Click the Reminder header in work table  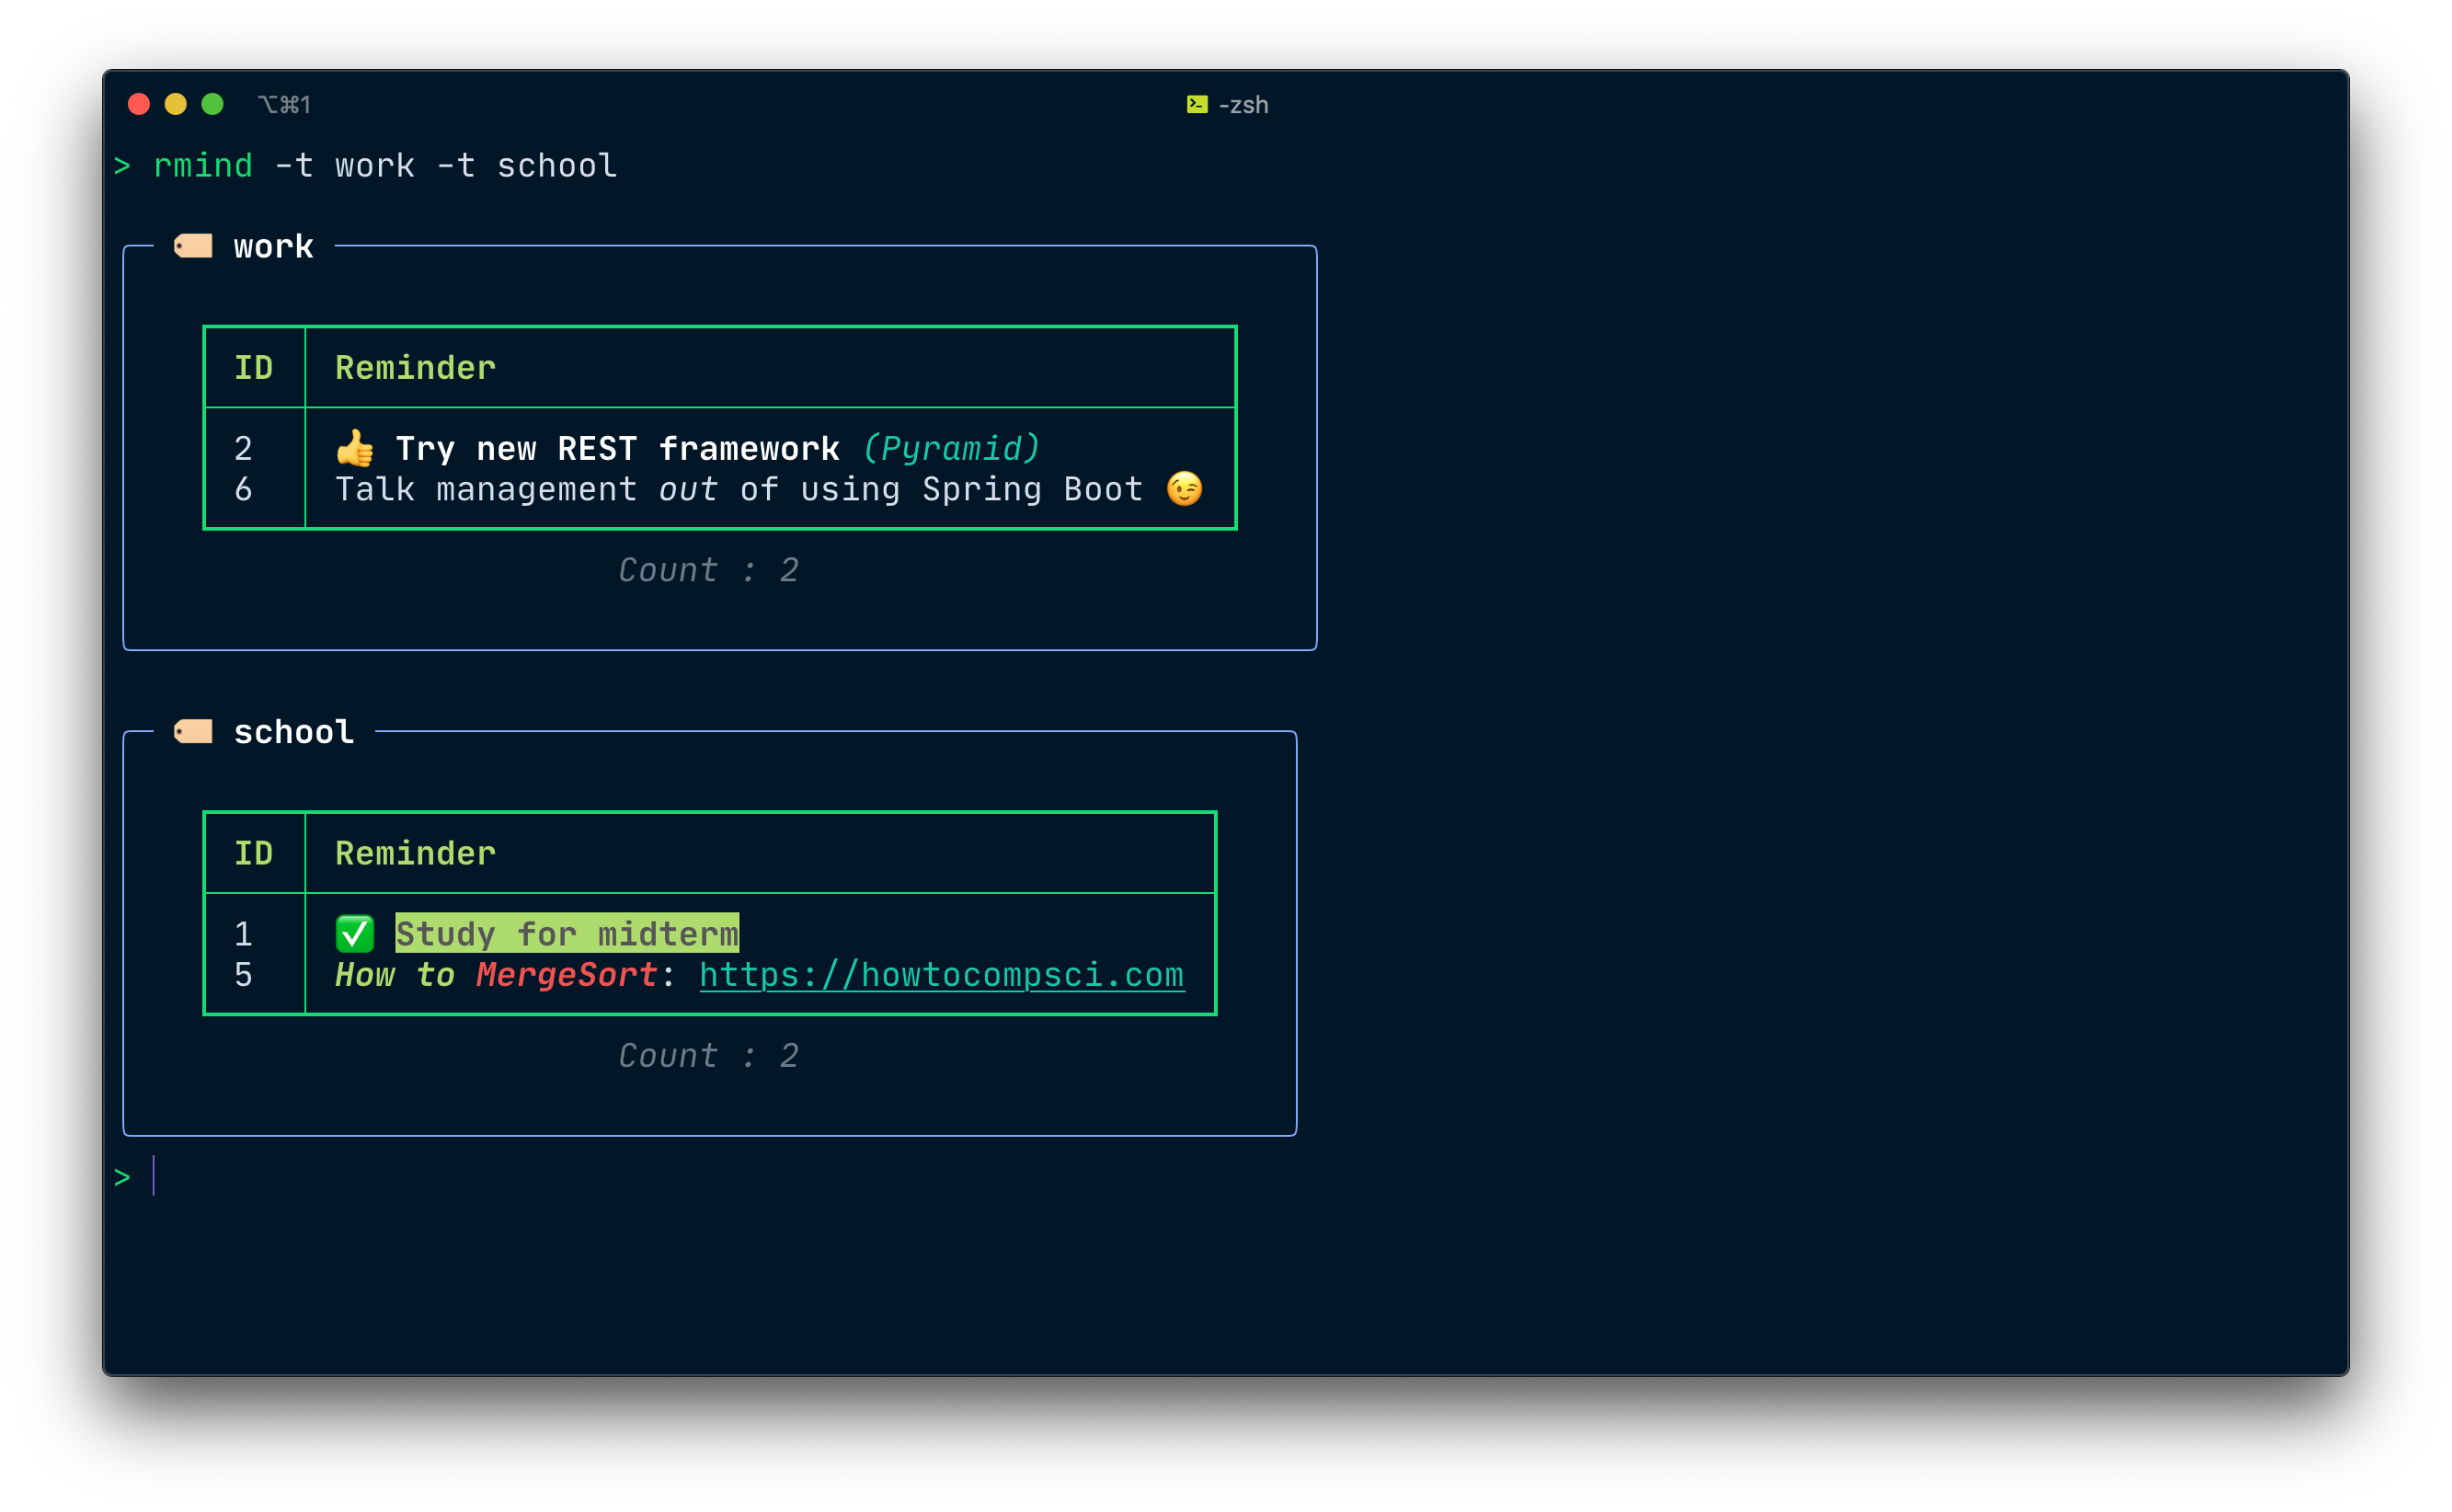415,368
